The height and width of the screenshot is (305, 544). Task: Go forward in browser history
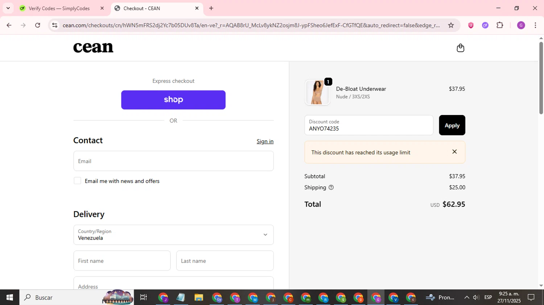(23, 25)
